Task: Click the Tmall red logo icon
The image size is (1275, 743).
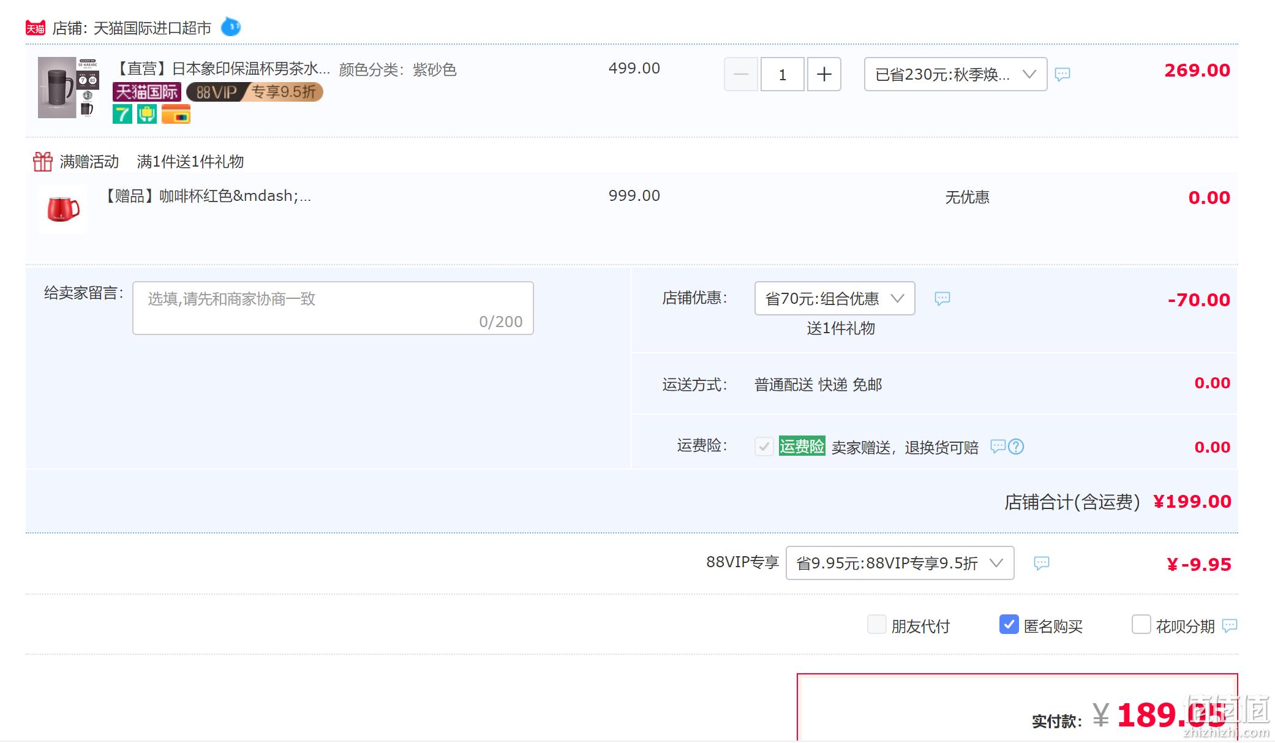Action: 36,28
